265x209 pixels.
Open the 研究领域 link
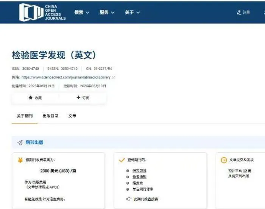[x=139, y=171]
